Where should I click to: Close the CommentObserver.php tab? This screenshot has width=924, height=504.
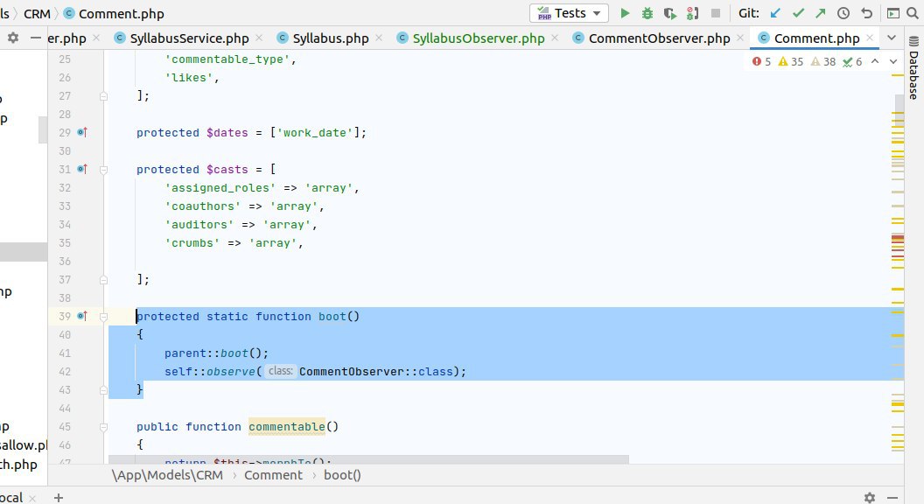click(x=740, y=38)
